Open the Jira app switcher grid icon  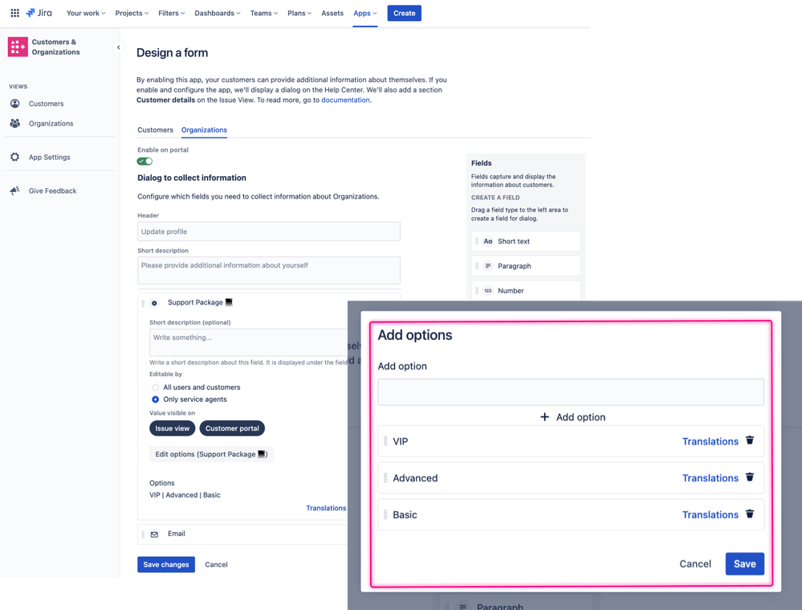pos(14,13)
